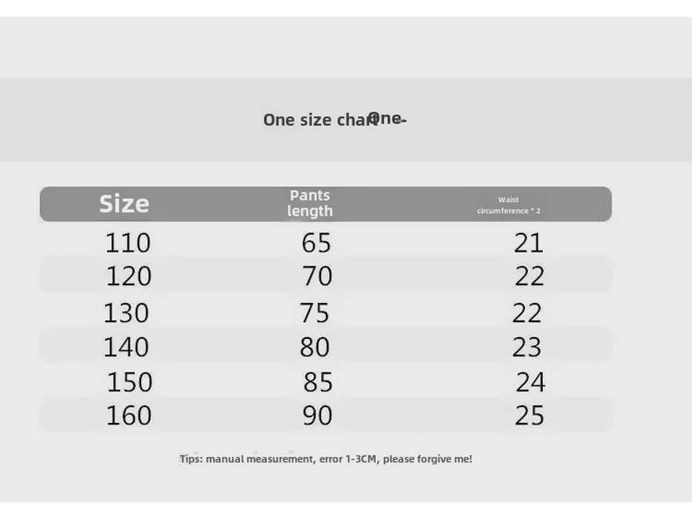This screenshot has width=692, height=519.
Task: Click waist value 25 for size 160
Action: click(x=530, y=415)
